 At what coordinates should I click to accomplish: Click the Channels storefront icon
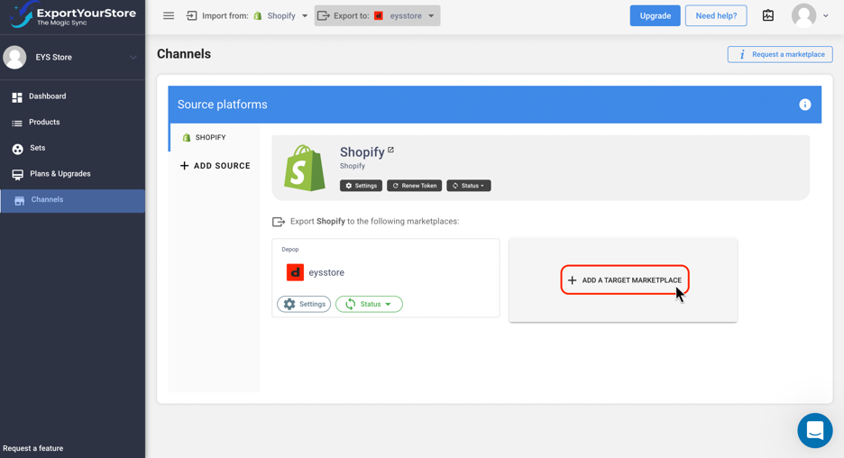(19, 201)
